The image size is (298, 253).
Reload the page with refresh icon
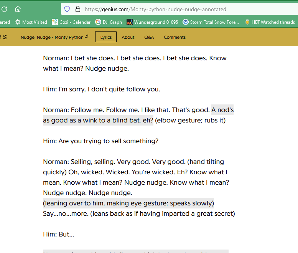click(4, 9)
